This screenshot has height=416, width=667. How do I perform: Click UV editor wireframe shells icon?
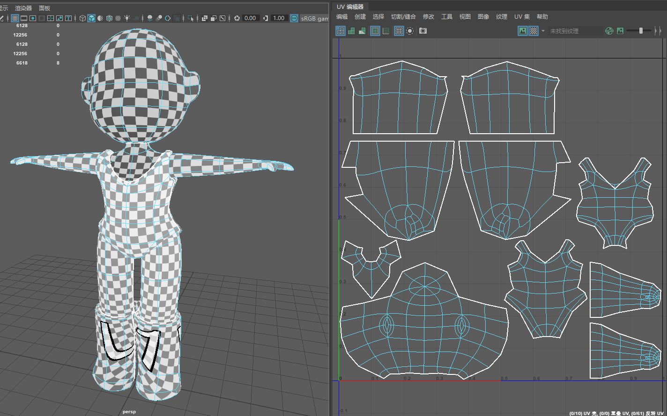click(341, 31)
